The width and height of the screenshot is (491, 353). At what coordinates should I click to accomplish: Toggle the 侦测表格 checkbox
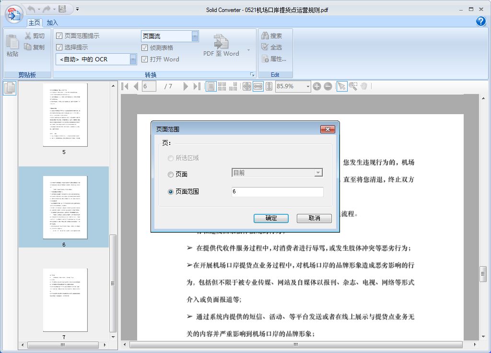coord(144,47)
